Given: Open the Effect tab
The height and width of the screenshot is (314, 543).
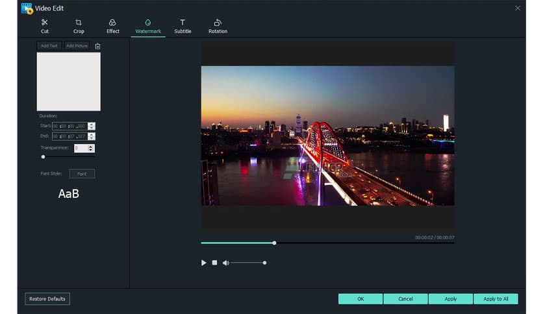Looking at the screenshot, I should pos(113,26).
